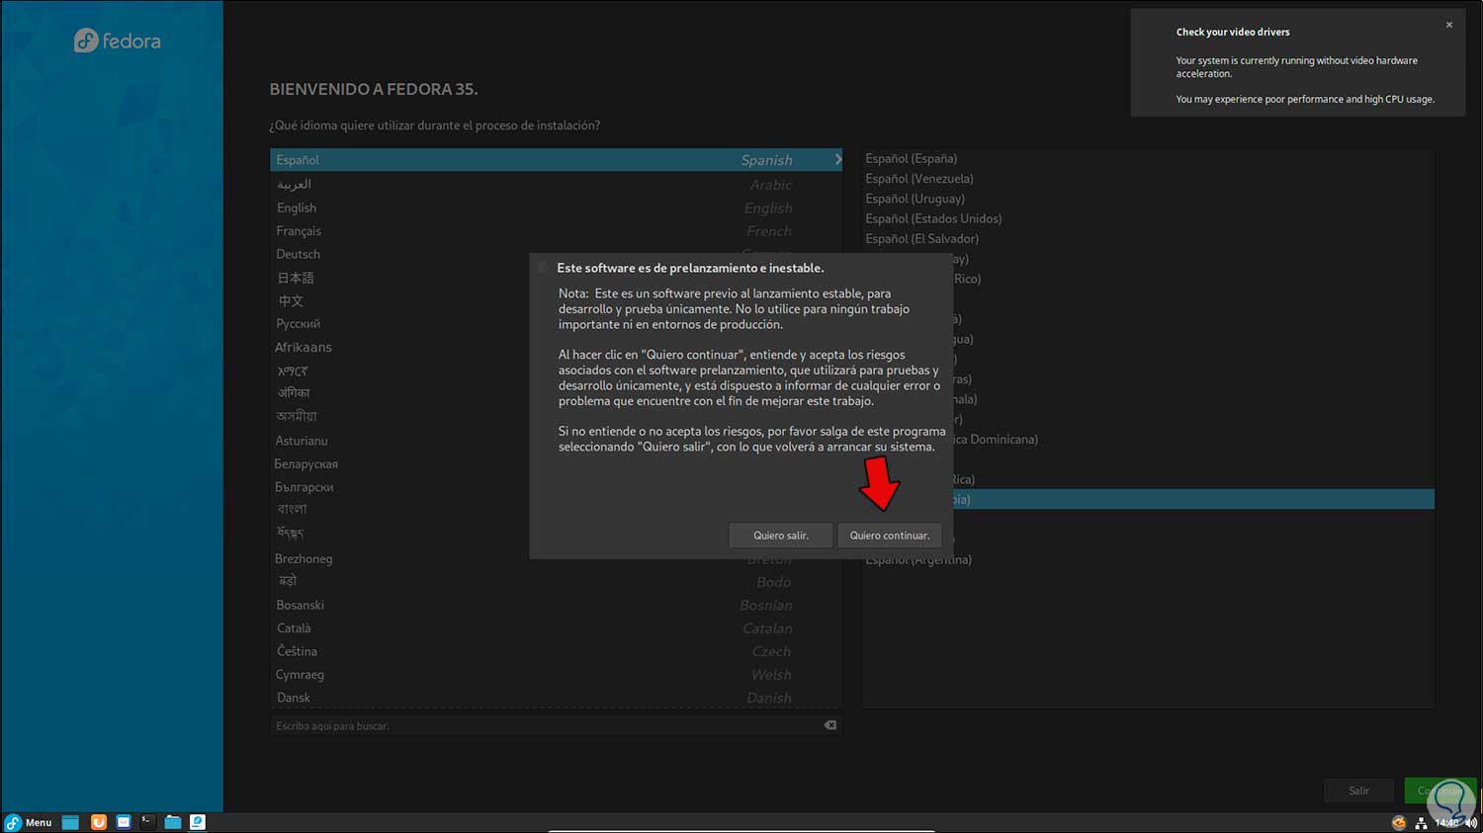
Task: Open the mail client taskbar icon
Action: pyautogui.click(x=124, y=822)
